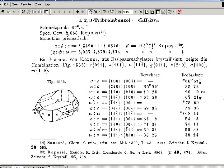The height and width of the screenshot is (168, 224).
Task: Open the Rotate View dropdown arrow
Action: (x=174, y=12)
